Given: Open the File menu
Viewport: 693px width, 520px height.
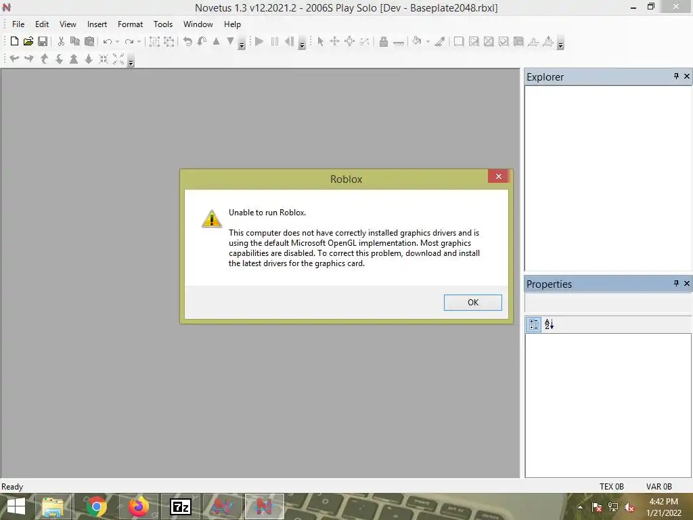Looking at the screenshot, I should point(18,24).
